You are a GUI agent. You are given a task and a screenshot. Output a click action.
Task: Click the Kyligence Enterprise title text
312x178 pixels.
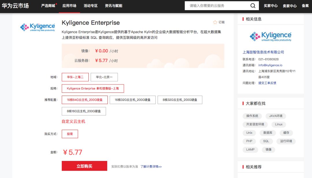point(91,23)
